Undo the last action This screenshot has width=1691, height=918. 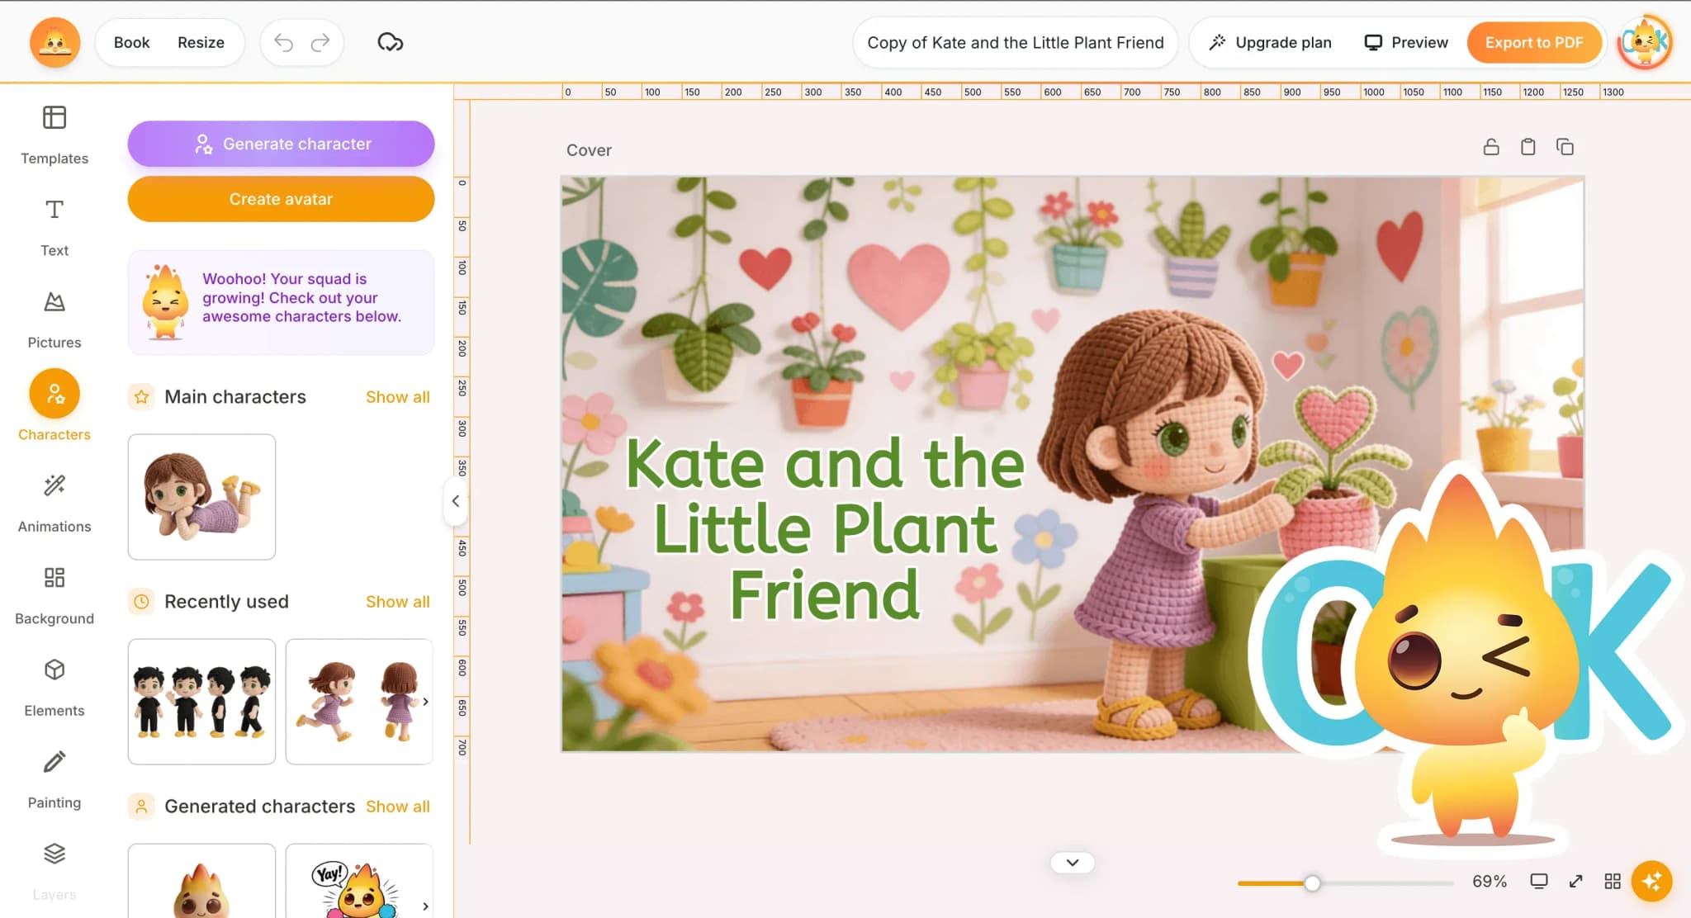tap(283, 42)
